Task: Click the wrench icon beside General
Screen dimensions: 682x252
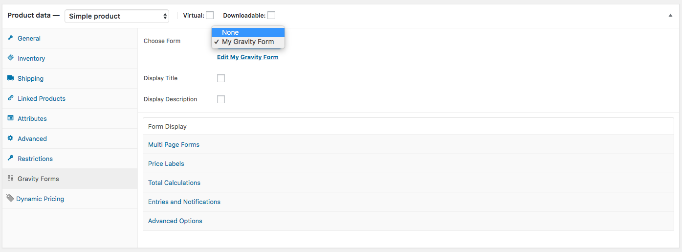Action: click(11, 38)
